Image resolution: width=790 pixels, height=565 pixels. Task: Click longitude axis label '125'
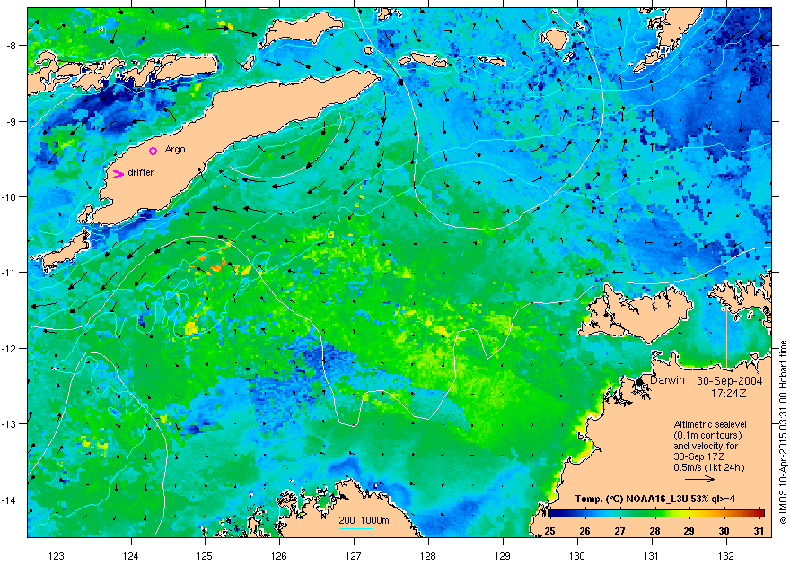tap(205, 556)
